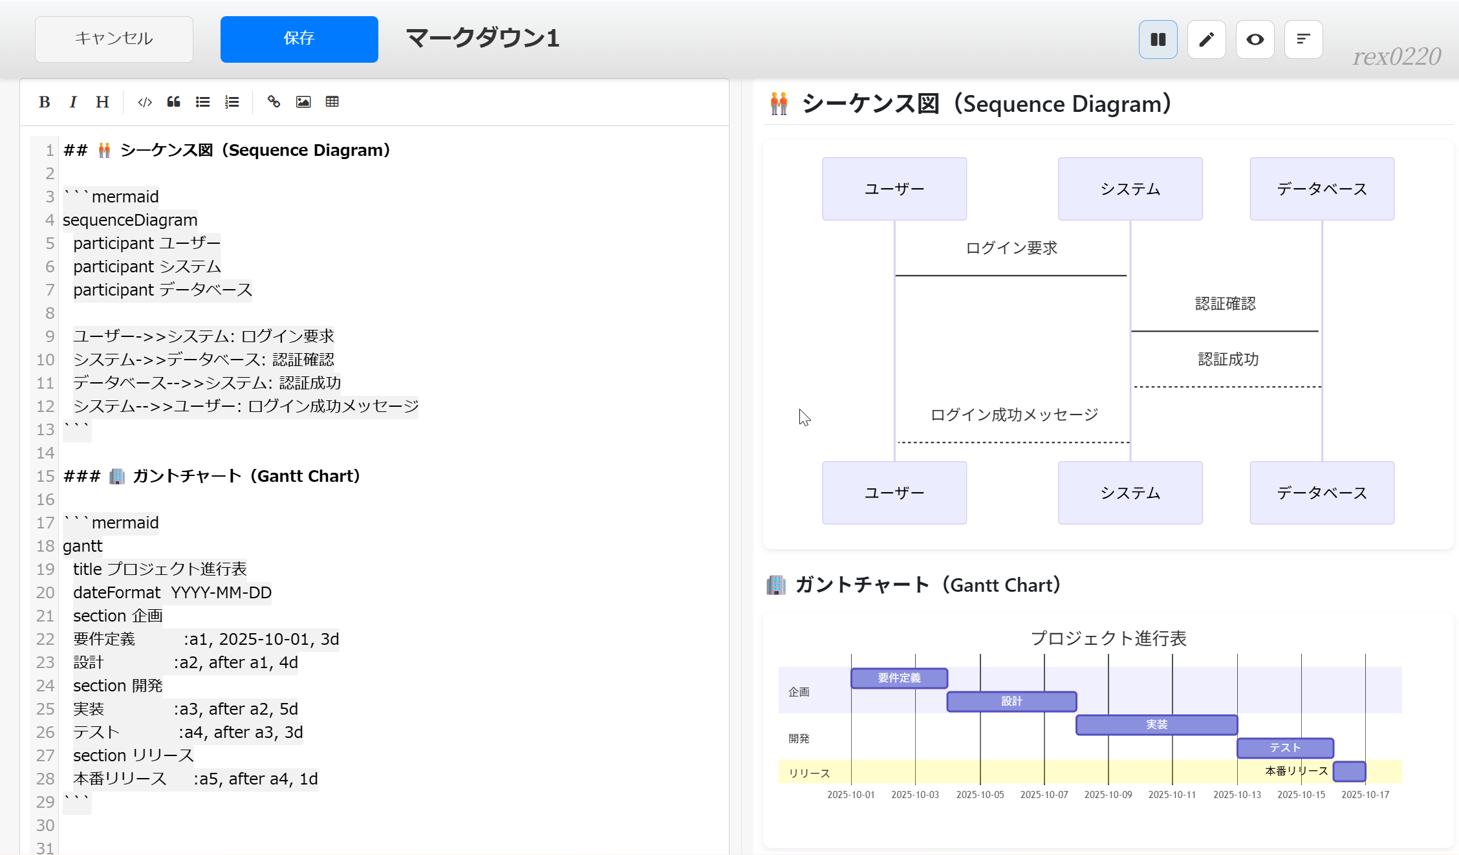Insert a table

pyautogui.click(x=332, y=102)
